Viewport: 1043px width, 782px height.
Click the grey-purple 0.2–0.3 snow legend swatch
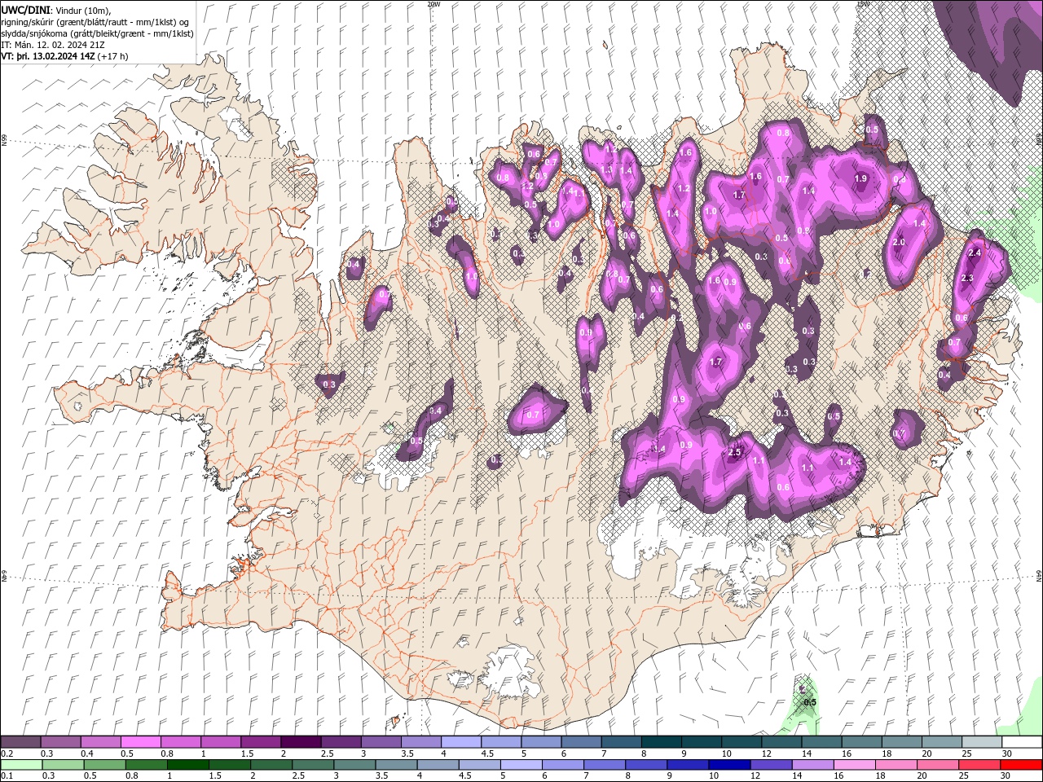pyautogui.click(x=21, y=742)
